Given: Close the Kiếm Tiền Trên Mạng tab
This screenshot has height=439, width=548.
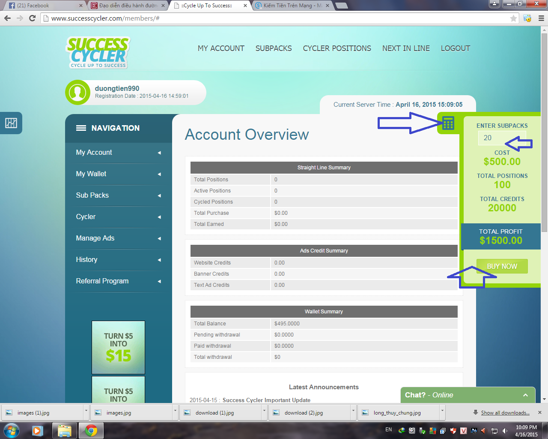Looking at the screenshot, I should [328, 6].
